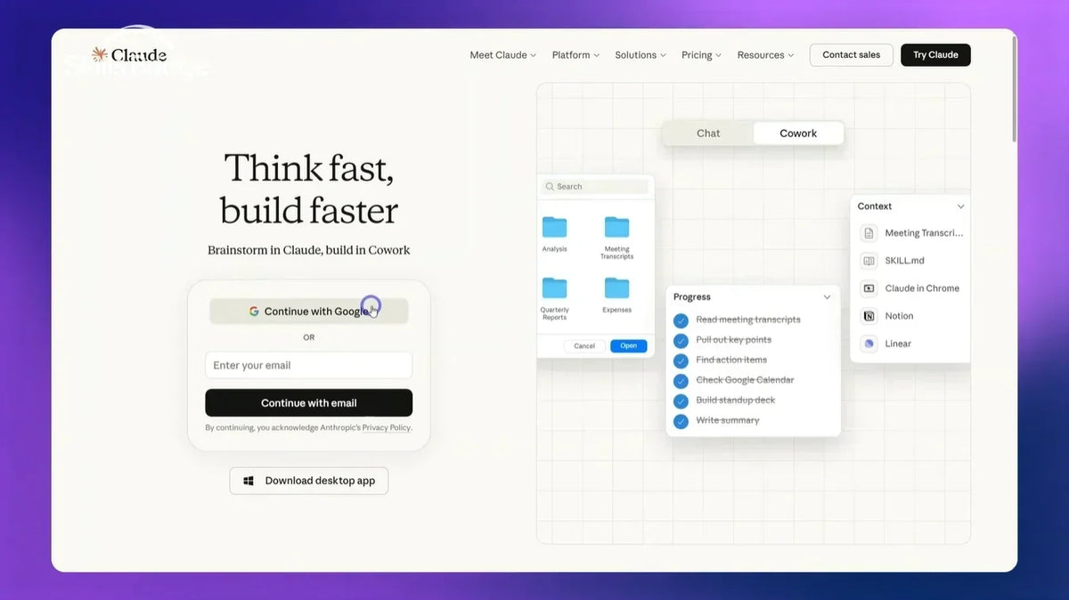
Task: Click the Notion icon in Context panel
Action: [869, 316]
